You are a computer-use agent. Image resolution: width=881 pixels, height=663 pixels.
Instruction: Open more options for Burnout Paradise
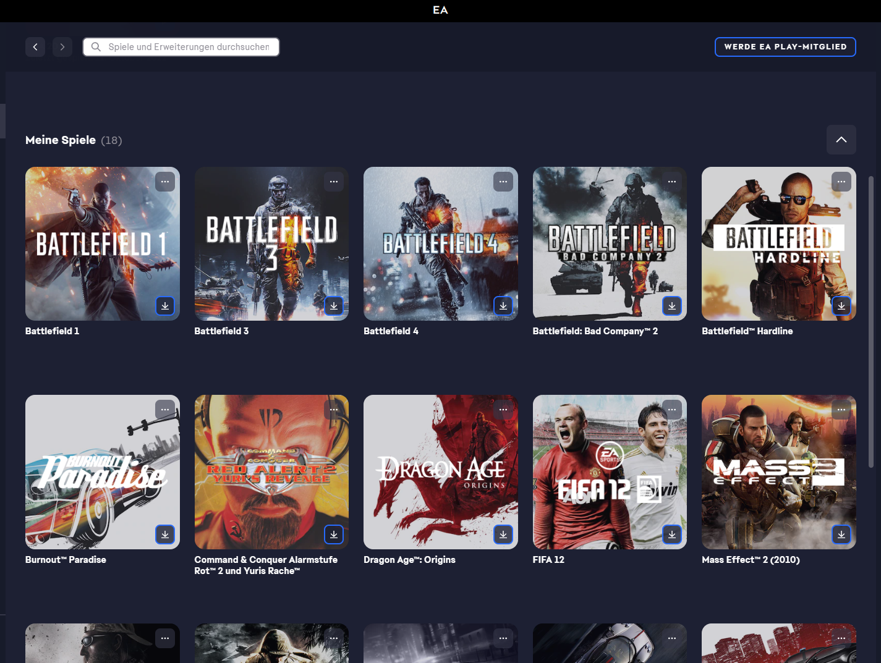[165, 410]
